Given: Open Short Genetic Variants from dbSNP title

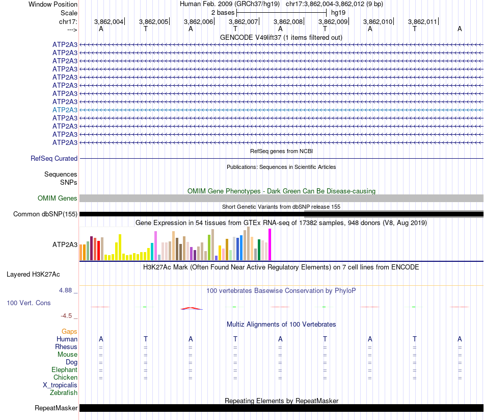Looking at the screenshot, I should click(x=281, y=207).
